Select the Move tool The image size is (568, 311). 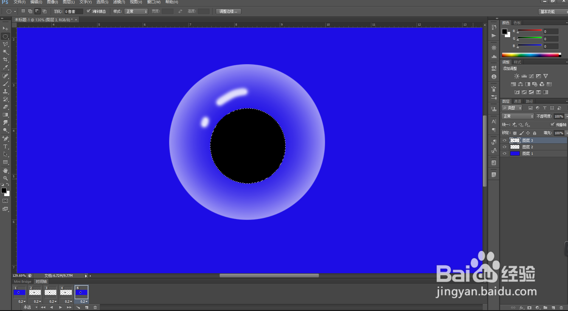click(5, 29)
